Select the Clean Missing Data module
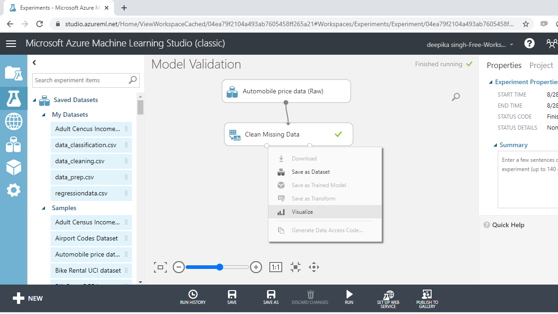Screen dimensions: 558x314 click(x=289, y=134)
